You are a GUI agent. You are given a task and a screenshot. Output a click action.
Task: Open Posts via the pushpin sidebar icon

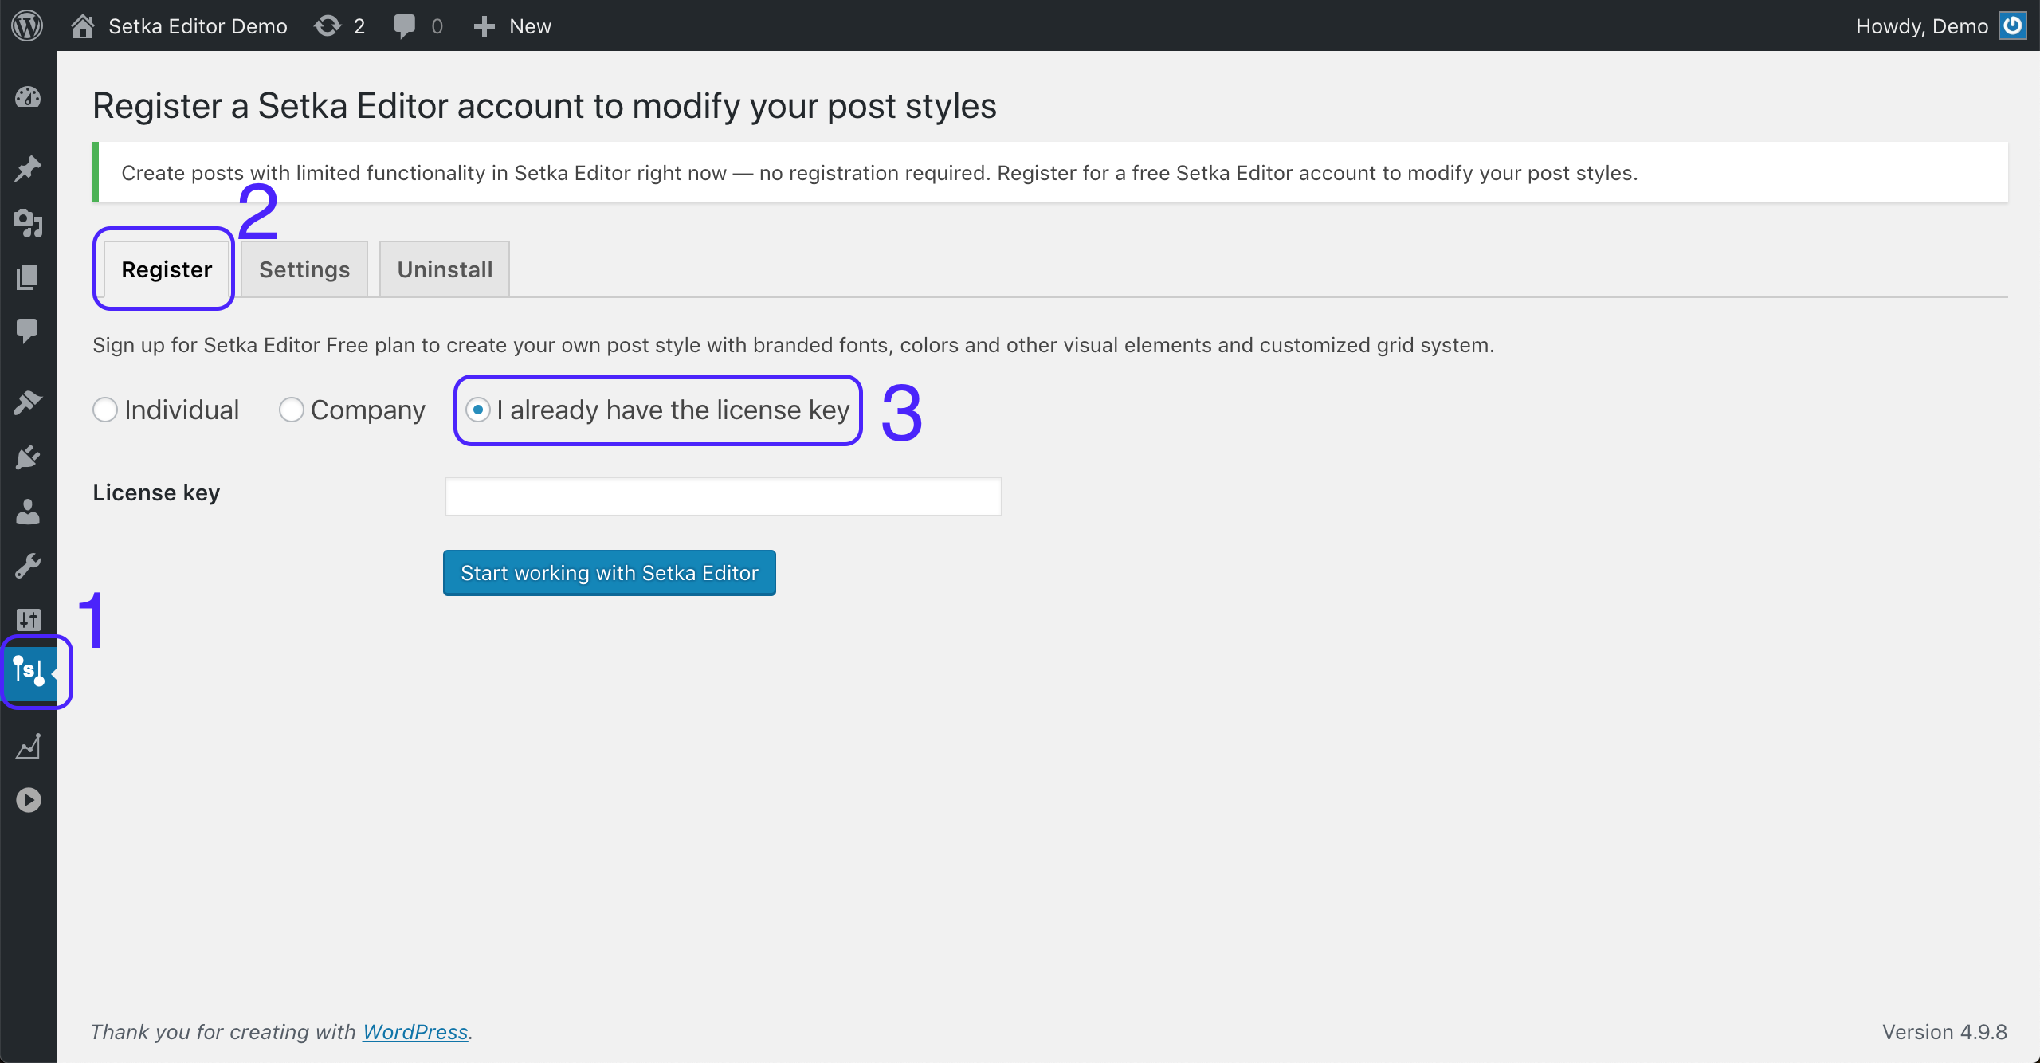[28, 168]
